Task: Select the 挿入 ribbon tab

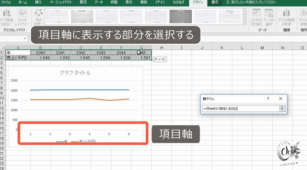Action: [38, 2]
